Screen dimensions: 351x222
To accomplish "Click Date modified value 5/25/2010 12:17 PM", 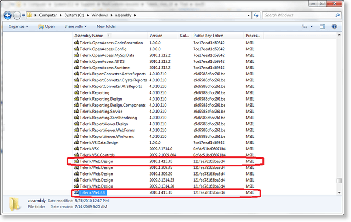I will pyautogui.click(x=92, y=201).
